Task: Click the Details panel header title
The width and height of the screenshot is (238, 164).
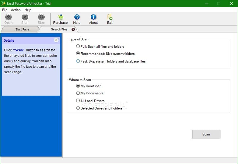Action: tap(9, 40)
